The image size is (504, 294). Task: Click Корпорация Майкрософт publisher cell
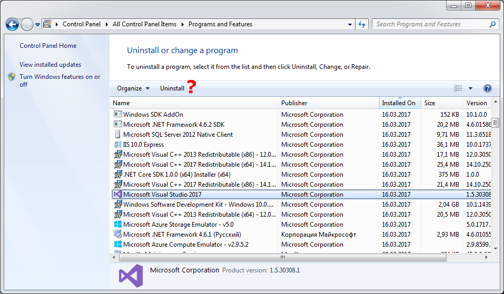[319, 234]
